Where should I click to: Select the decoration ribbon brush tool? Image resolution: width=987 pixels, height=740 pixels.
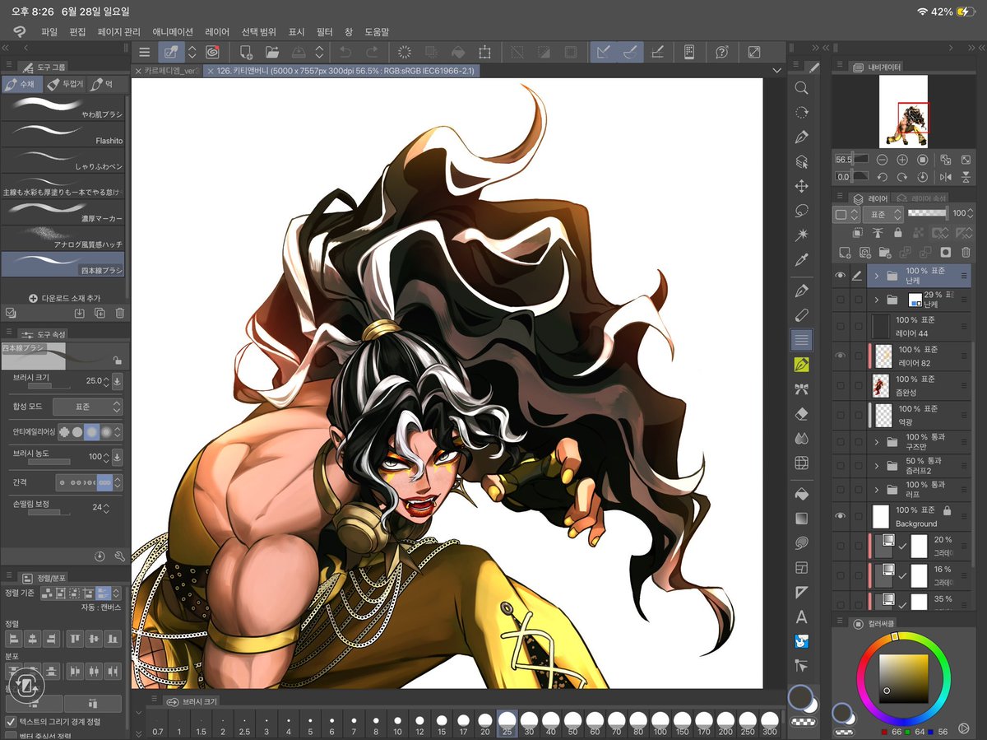[x=801, y=389]
